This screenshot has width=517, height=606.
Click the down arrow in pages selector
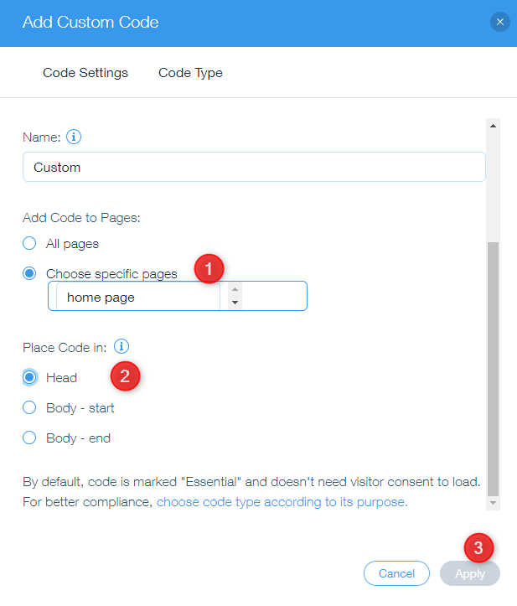coord(235,303)
